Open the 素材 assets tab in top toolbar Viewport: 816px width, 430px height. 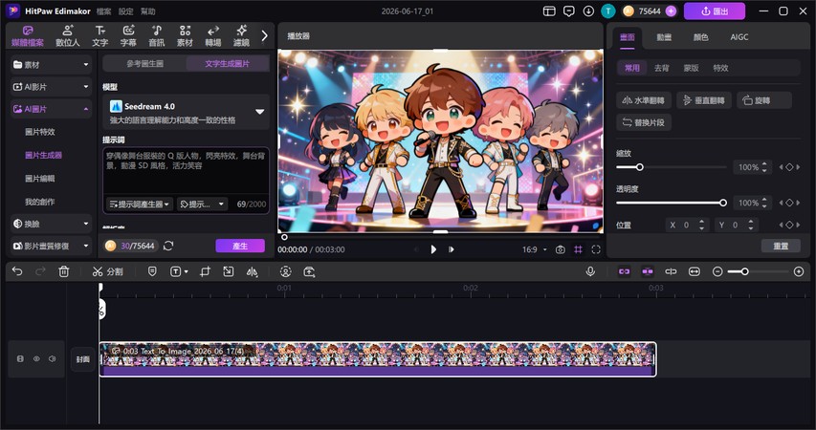[185, 36]
